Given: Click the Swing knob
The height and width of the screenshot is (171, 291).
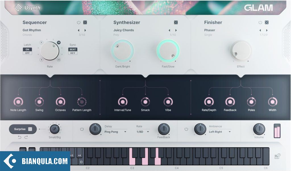Looking at the screenshot, I should click(x=39, y=102).
